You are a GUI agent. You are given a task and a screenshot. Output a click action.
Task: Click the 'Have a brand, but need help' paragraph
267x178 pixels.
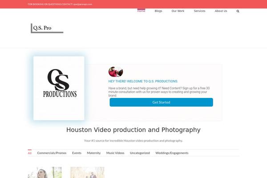159,92
